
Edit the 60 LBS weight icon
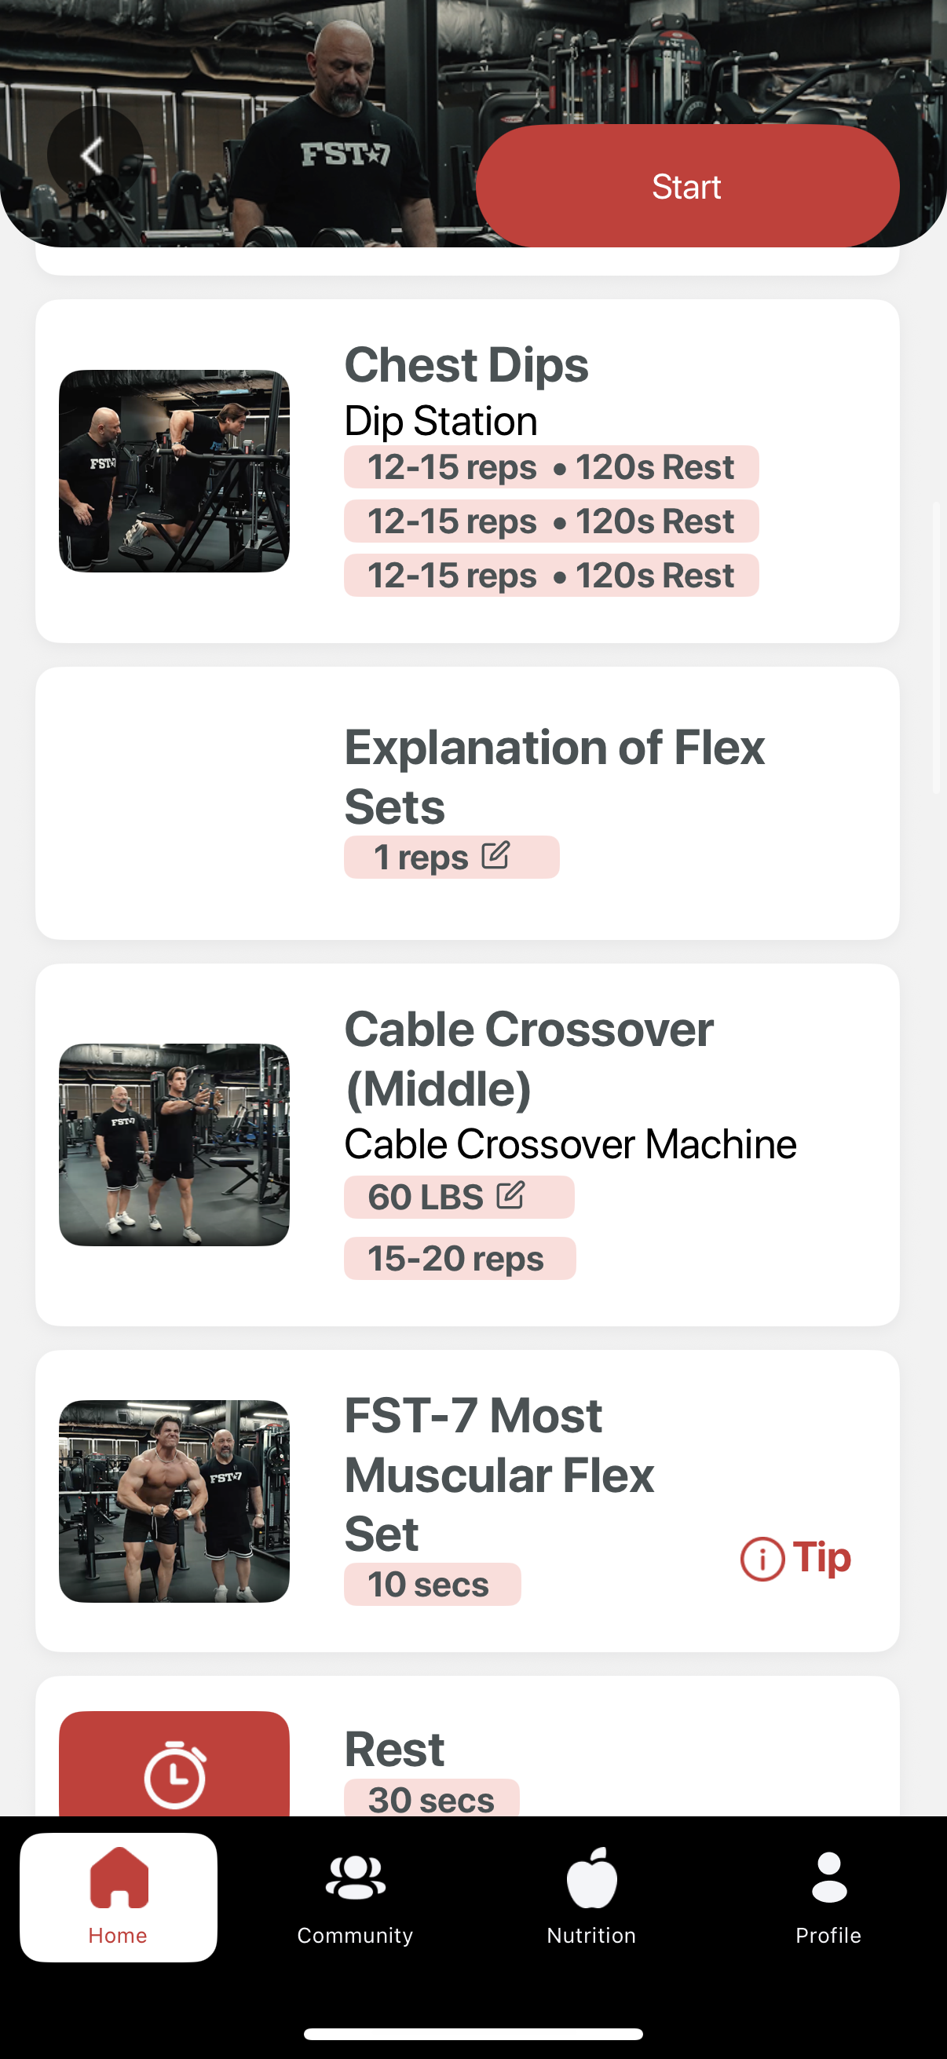click(x=510, y=1196)
